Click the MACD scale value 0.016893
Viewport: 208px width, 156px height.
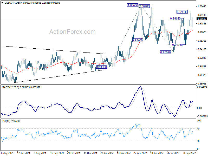[x=202, y=87]
